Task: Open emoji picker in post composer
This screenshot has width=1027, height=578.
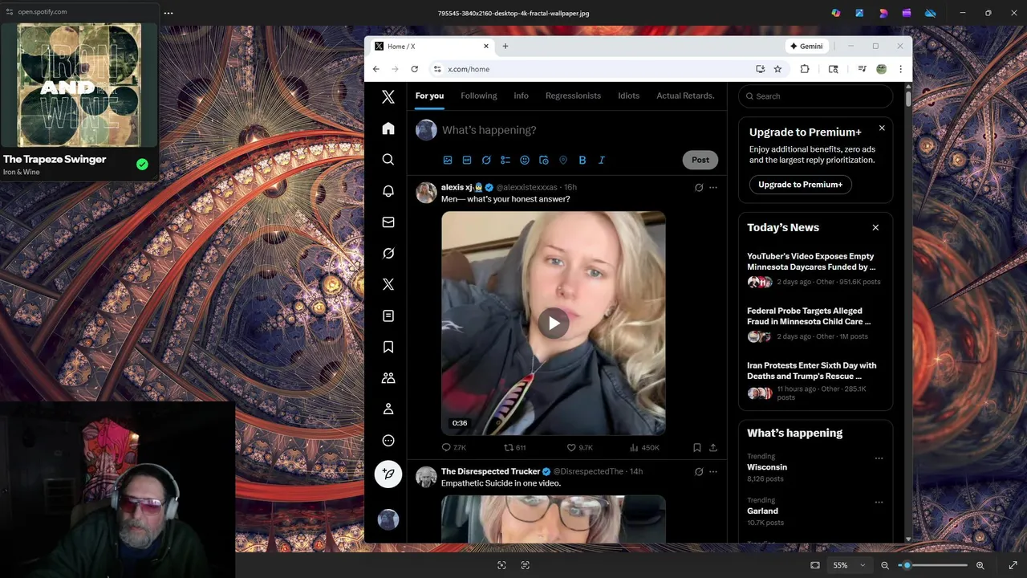Action: pos(525,160)
